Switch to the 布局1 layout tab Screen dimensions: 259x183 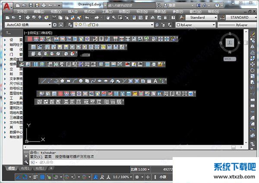[25, 168]
